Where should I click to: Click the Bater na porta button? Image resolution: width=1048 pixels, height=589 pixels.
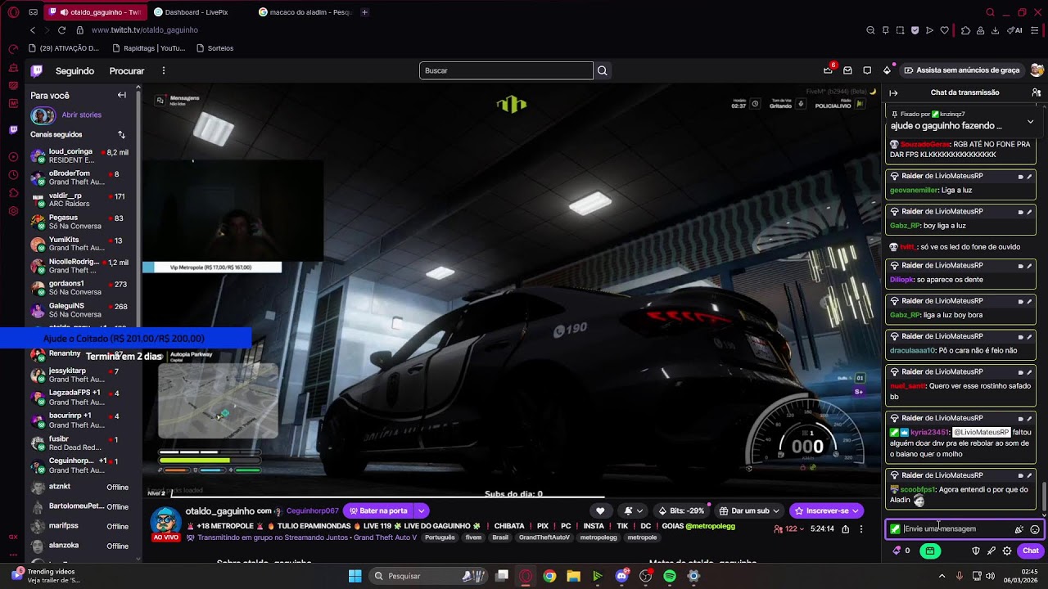click(x=379, y=511)
